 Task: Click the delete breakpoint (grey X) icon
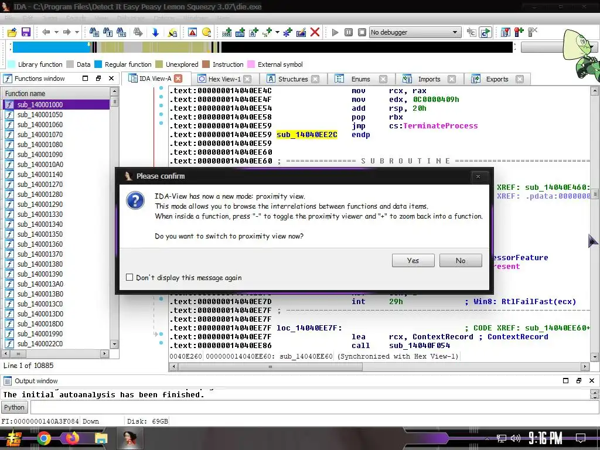click(532, 32)
